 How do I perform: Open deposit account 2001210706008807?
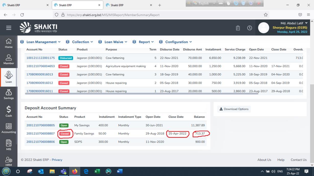(41, 133)
